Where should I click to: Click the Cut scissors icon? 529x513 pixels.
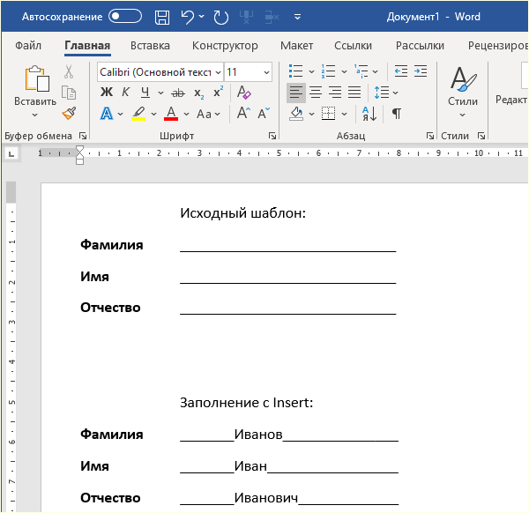click(69, 71)
